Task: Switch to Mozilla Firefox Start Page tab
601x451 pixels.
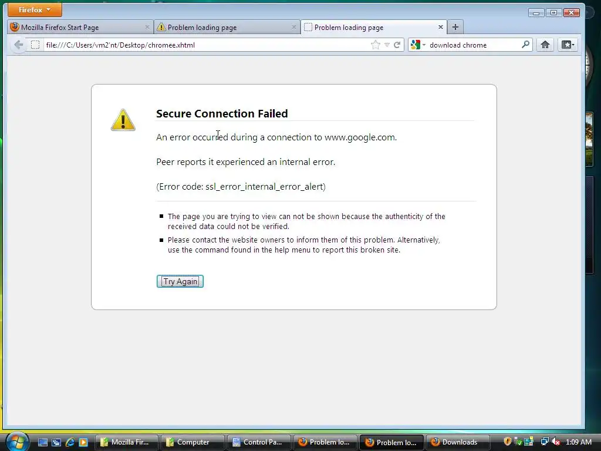Action: (x=80, y=27)
